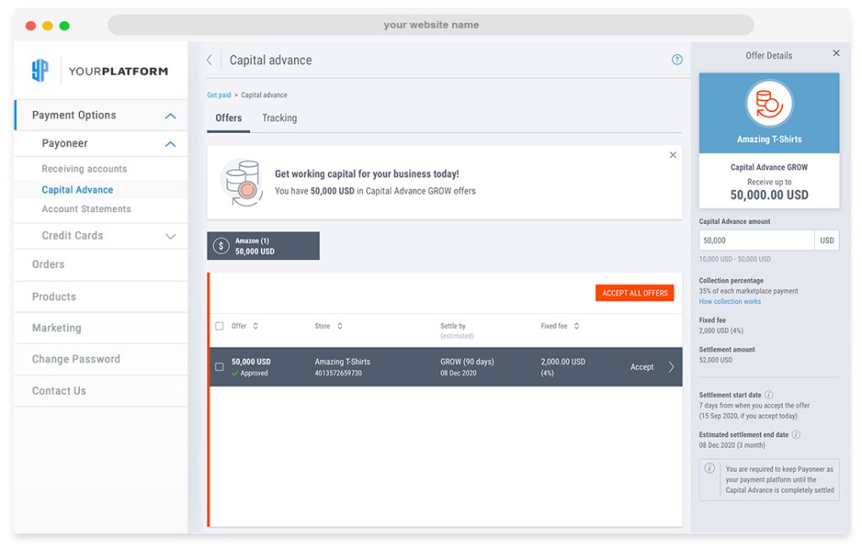Select Capital Advance in the sidebar
Viewport: 862px width, 548px height.
(77, 189)
